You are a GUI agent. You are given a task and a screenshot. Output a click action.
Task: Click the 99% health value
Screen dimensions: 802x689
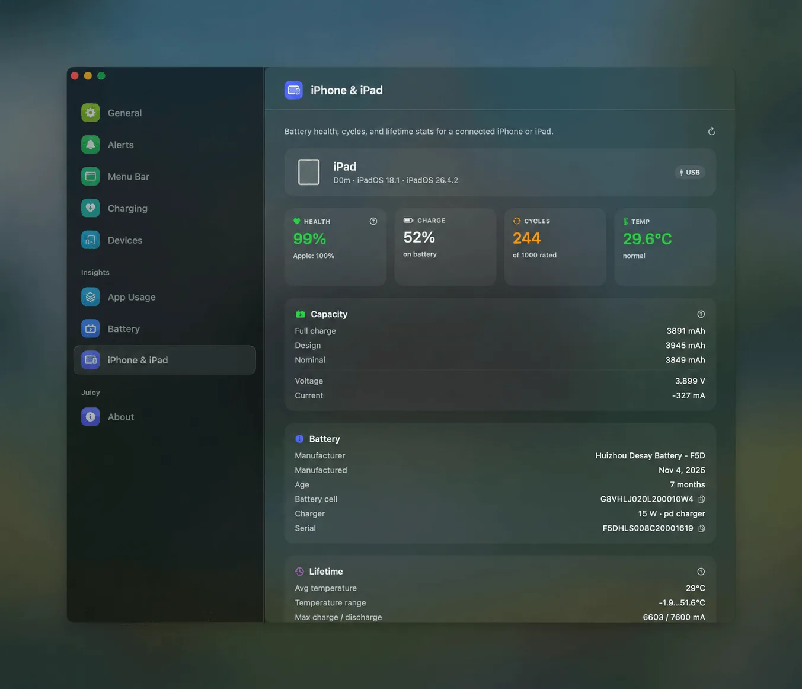(309, 239)
